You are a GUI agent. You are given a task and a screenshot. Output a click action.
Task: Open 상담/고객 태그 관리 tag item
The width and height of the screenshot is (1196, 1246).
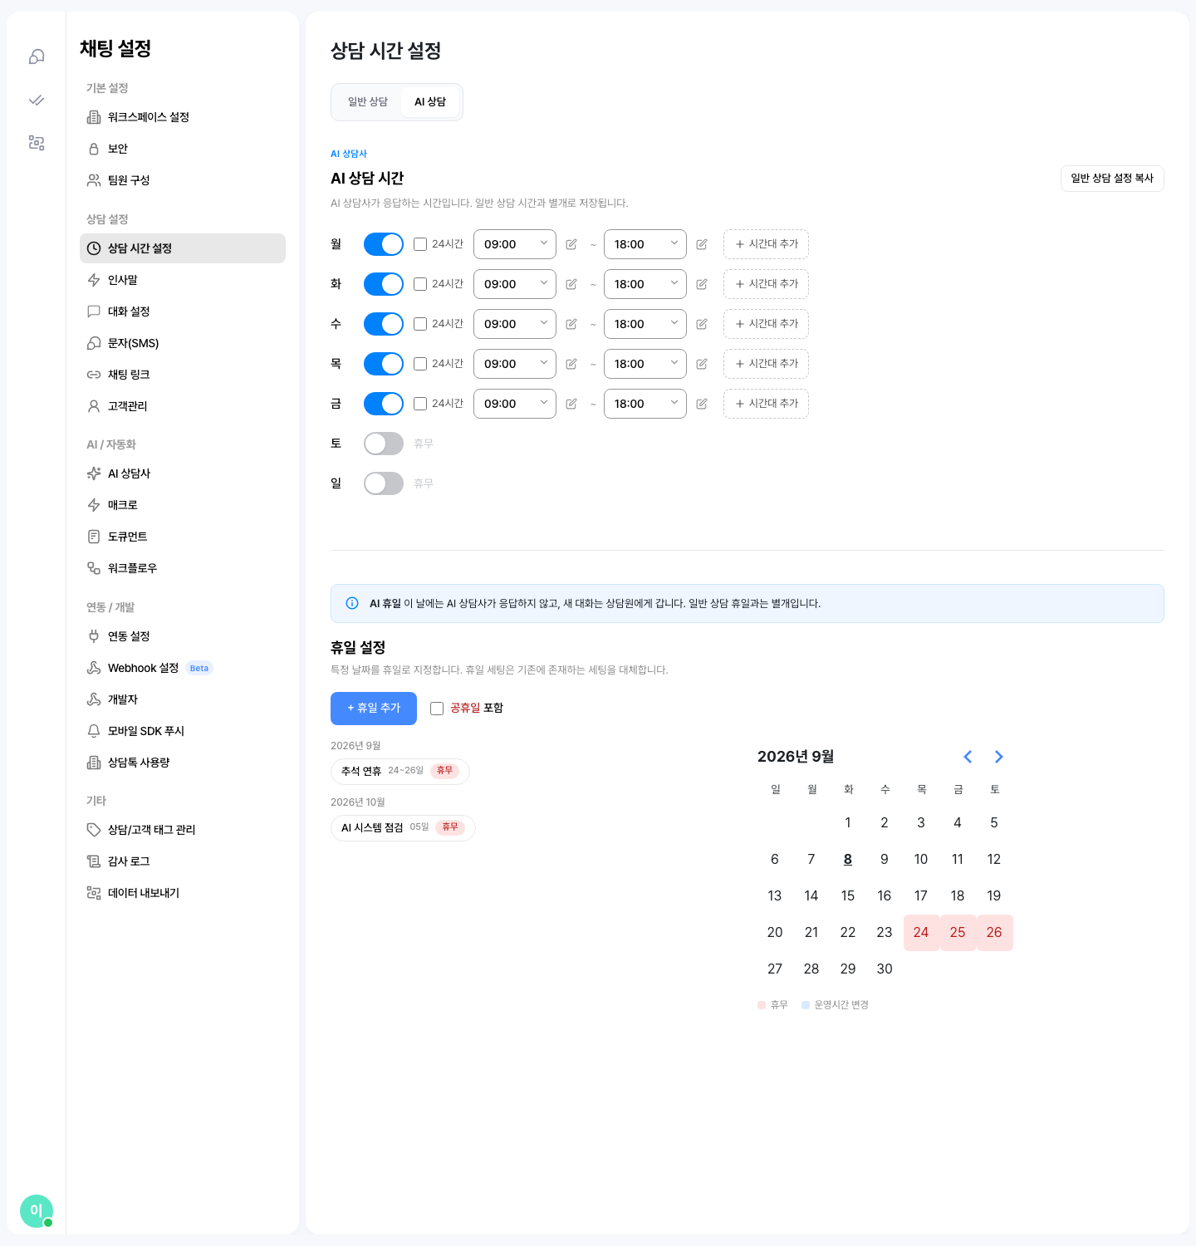183,830
